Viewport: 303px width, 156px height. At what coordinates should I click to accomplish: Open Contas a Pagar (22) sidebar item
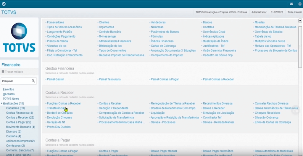(19, 122)
